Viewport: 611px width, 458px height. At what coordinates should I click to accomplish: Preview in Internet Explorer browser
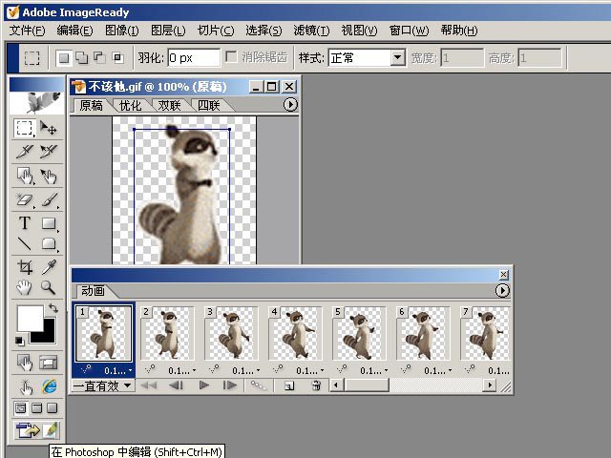click(x=49, y=386)
